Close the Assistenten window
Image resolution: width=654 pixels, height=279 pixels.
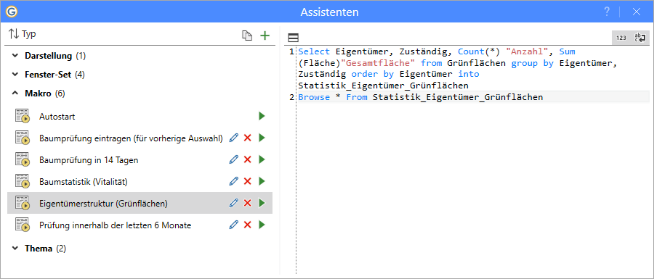636,12
